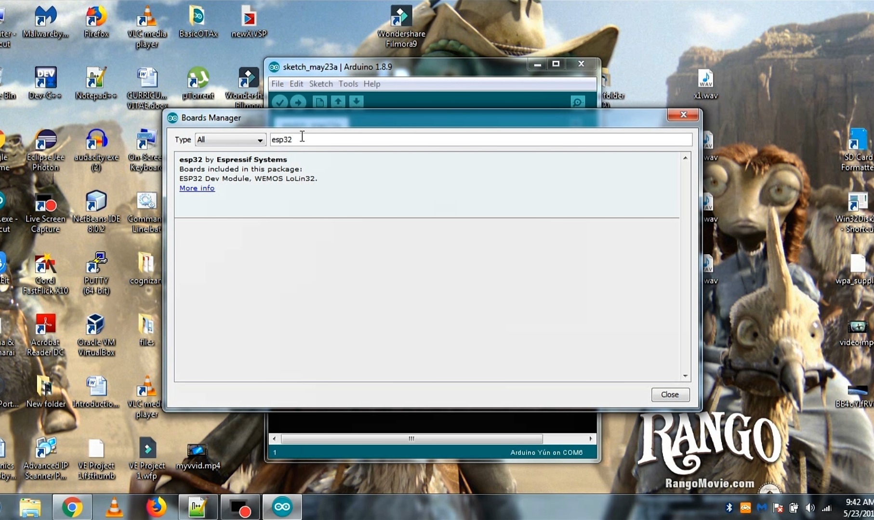Click the Arduino horizontal scrollbar right arrow
The image size is (874, 520).
591,439
